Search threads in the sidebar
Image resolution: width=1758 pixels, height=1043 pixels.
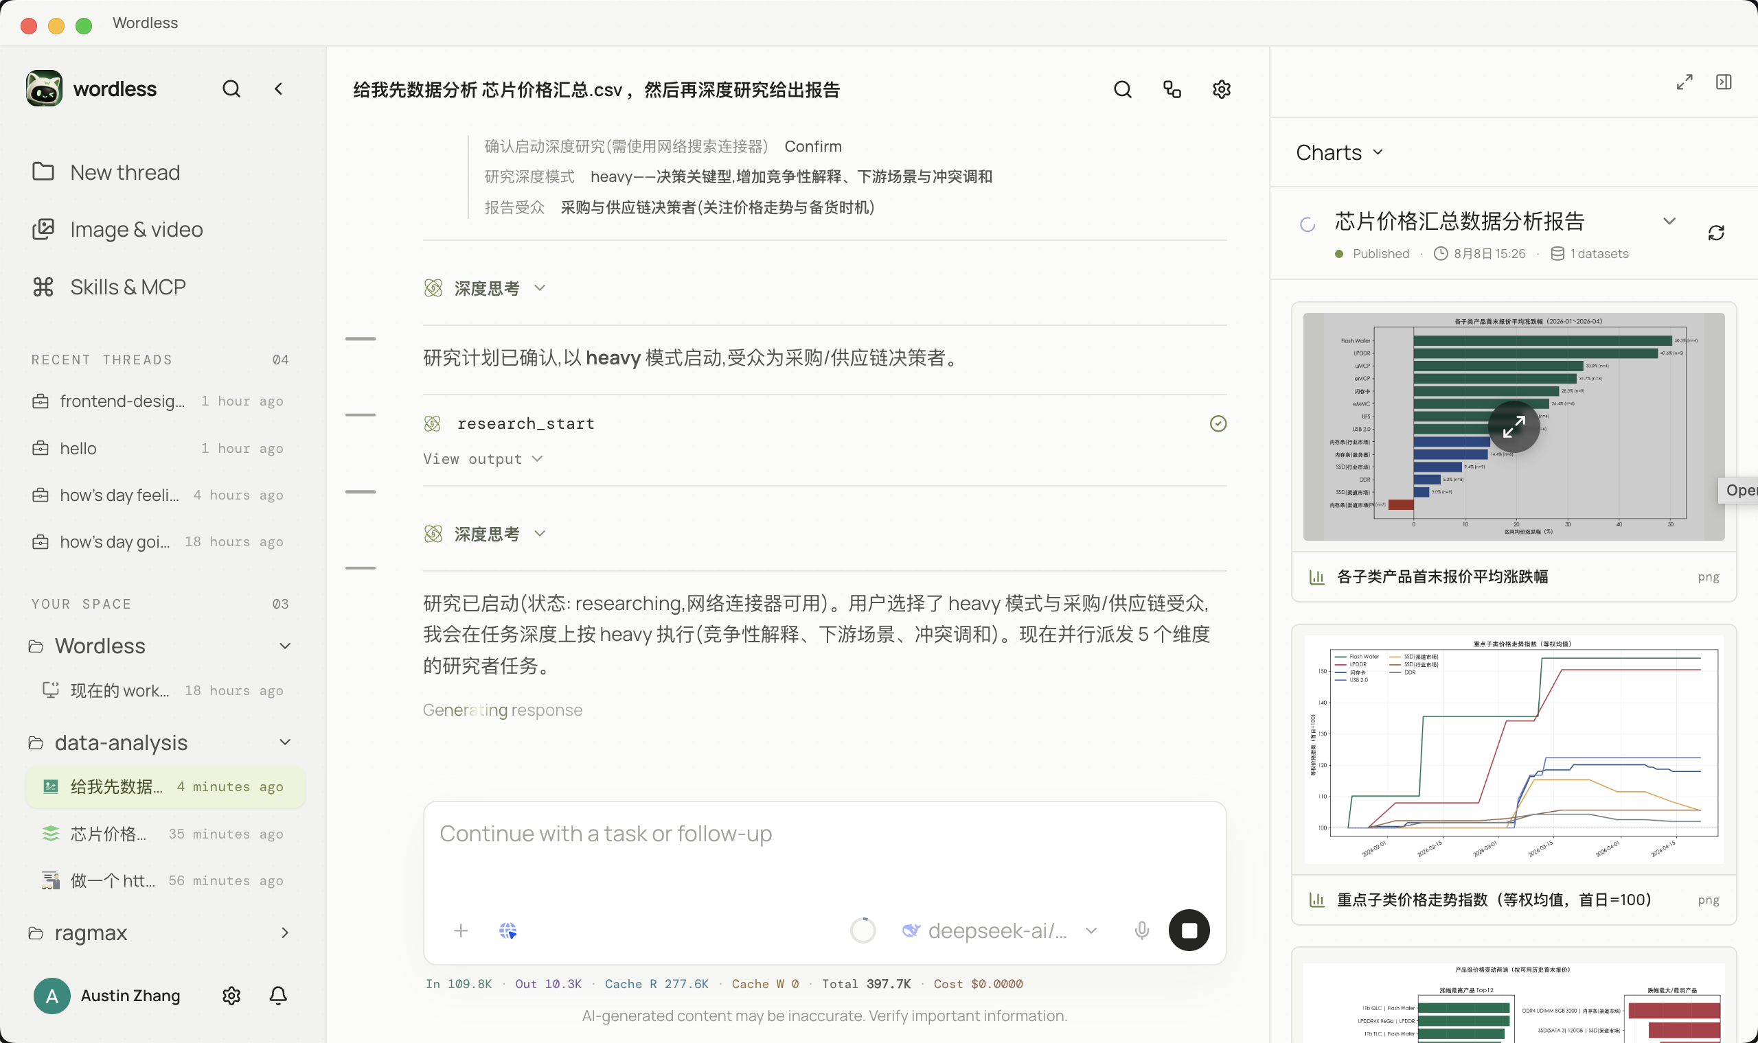[x=231, y=89]
